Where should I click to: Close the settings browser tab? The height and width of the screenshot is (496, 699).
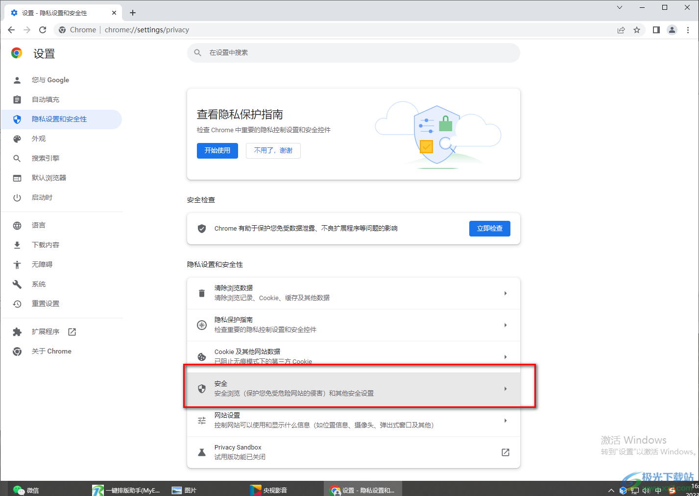(x=114, y=13)
